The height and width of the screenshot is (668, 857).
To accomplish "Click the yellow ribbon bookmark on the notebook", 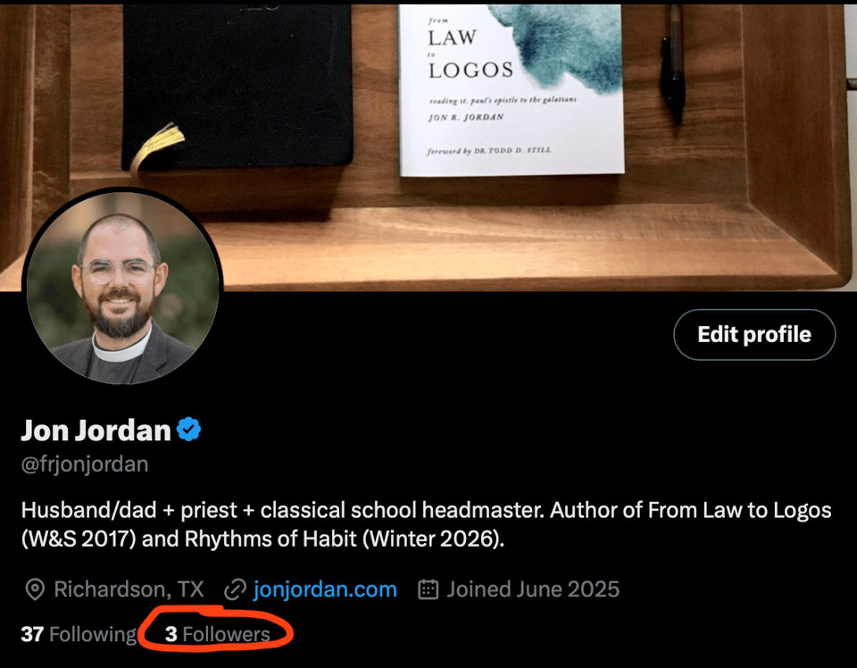I will [157, 145].
